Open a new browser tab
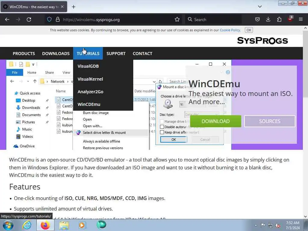This screenshot has width=308, height=231. [73, 7]
